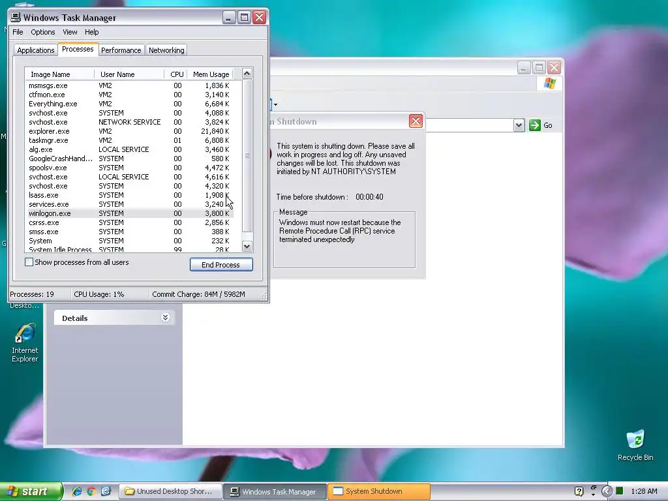
Task: Open toolbar dropdown arrow in Explorer window
Action: [276, 104]
